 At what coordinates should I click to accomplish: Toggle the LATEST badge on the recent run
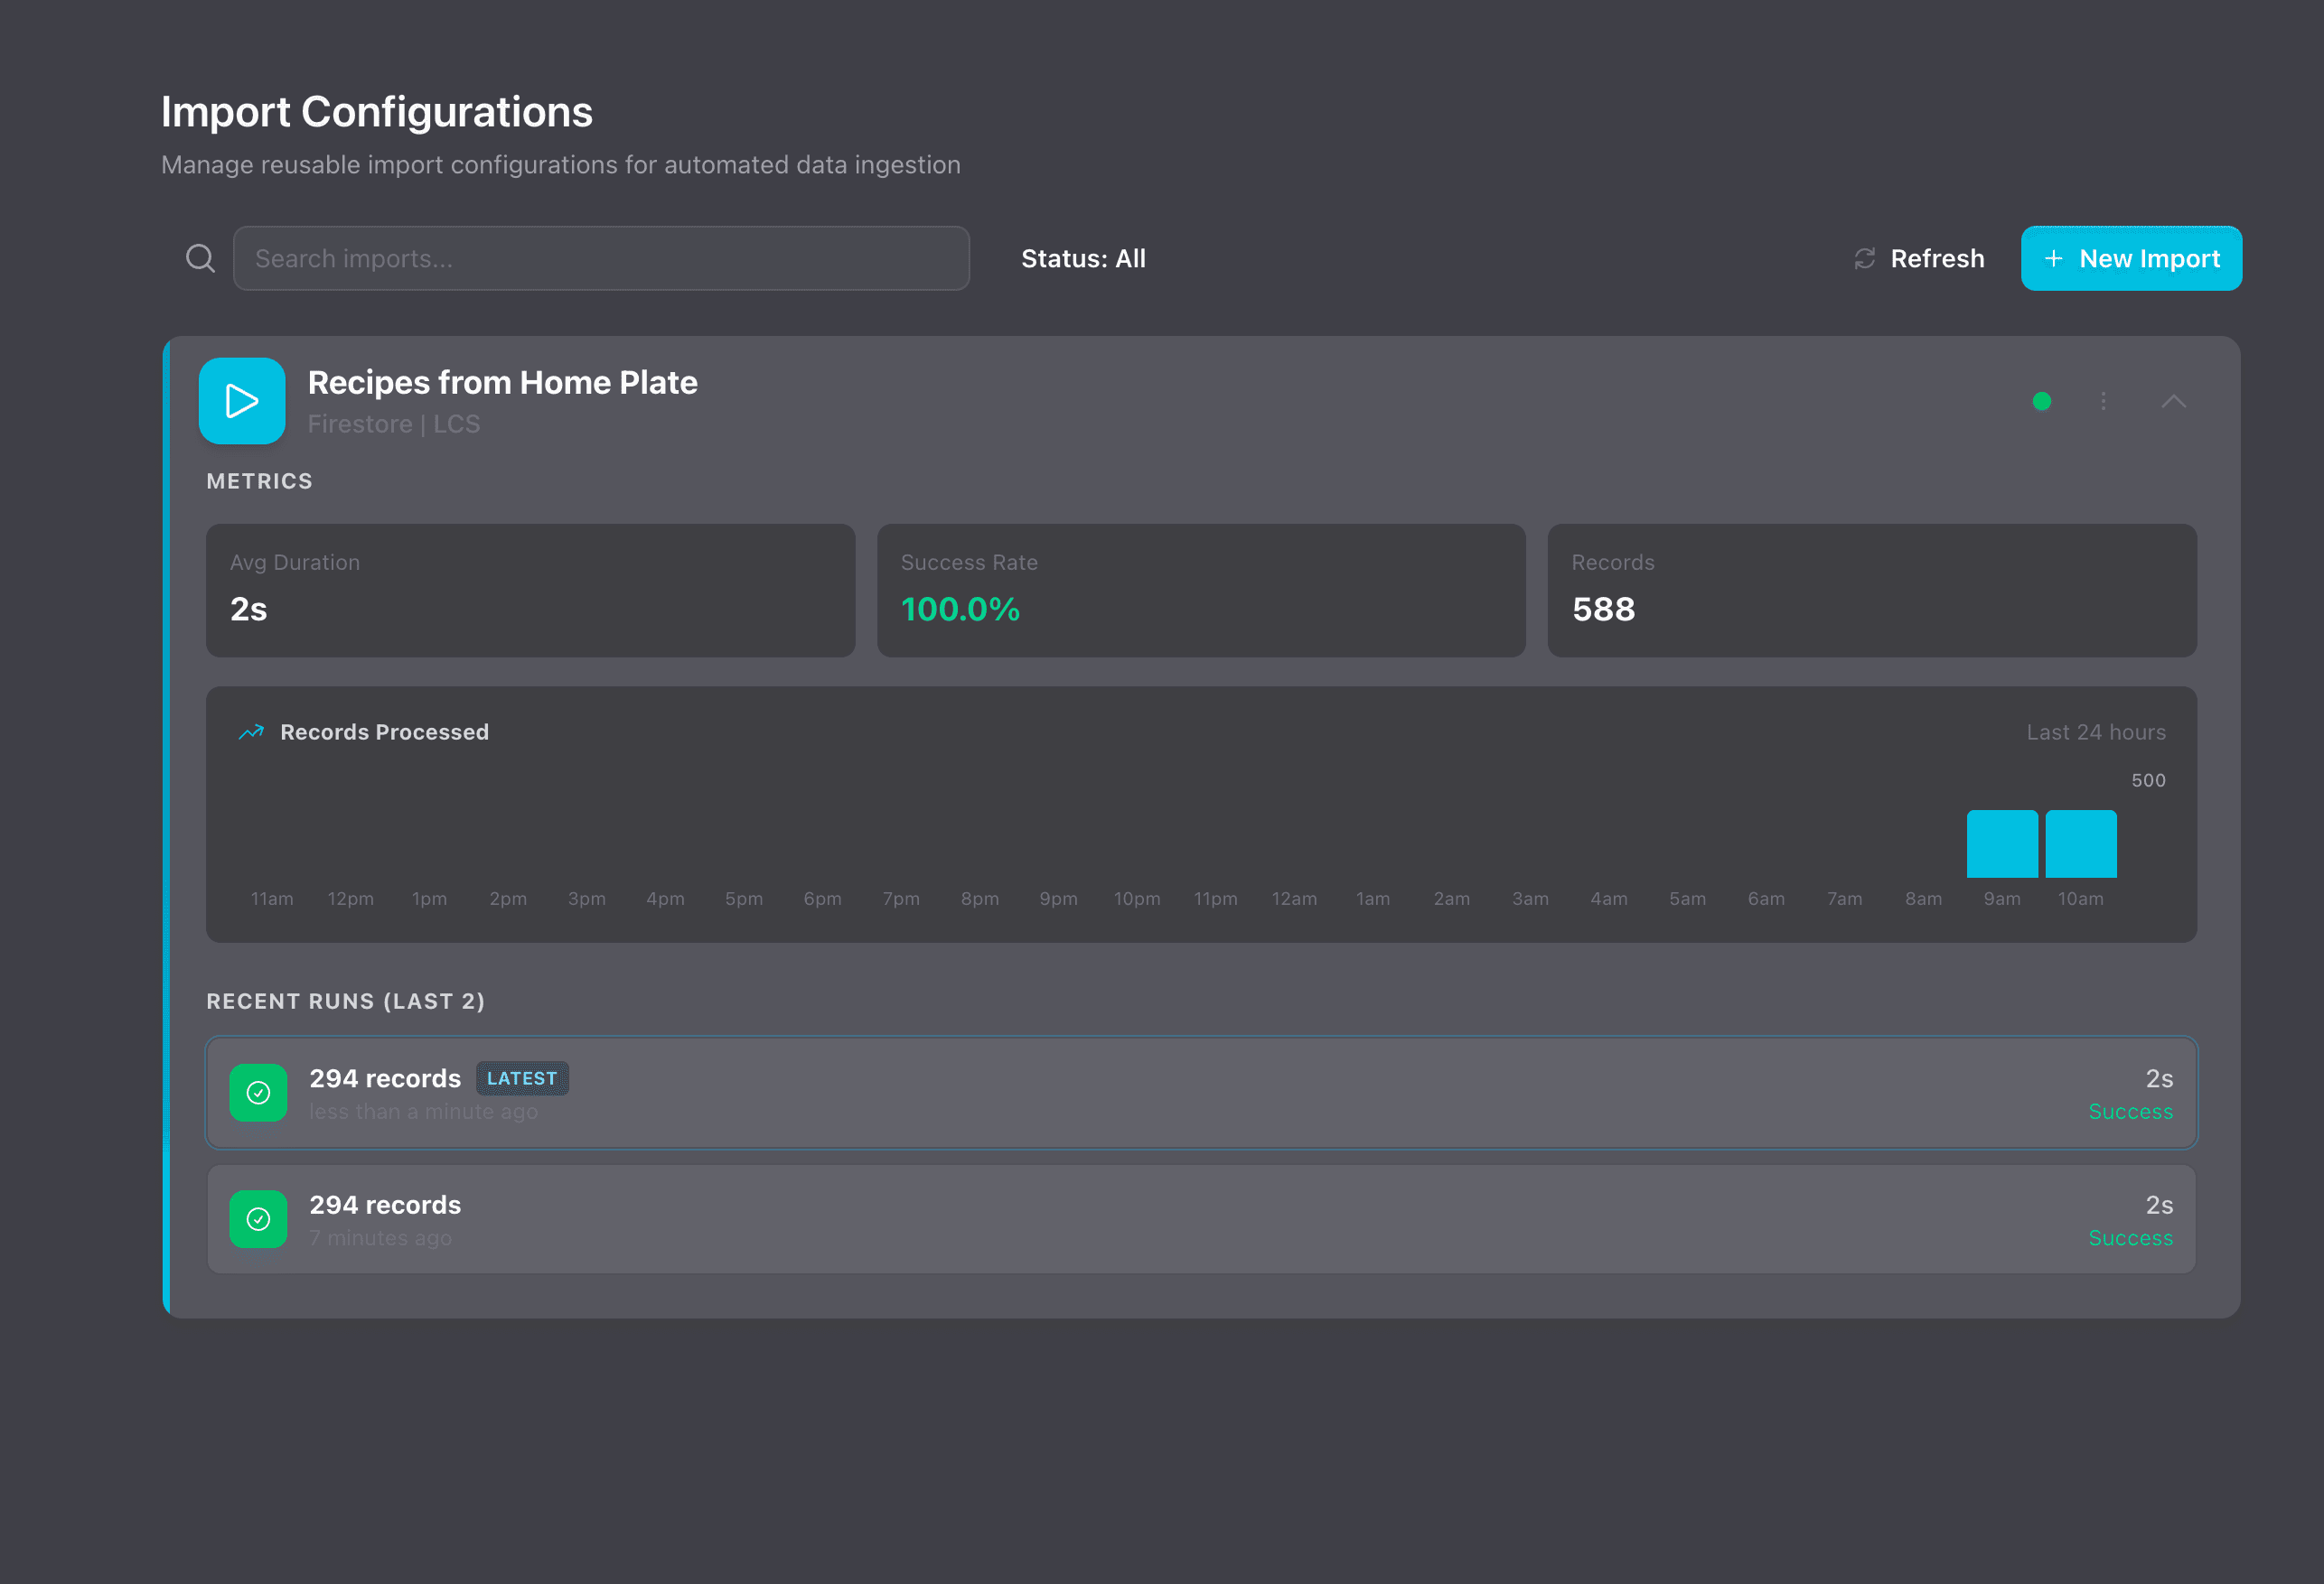coord(522,1077)
